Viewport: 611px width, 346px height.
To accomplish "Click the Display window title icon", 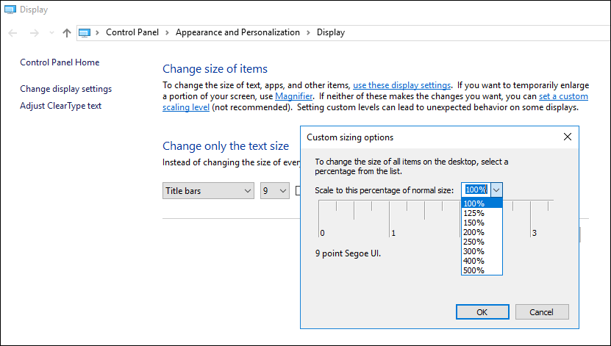I will (x=9, y=11).
